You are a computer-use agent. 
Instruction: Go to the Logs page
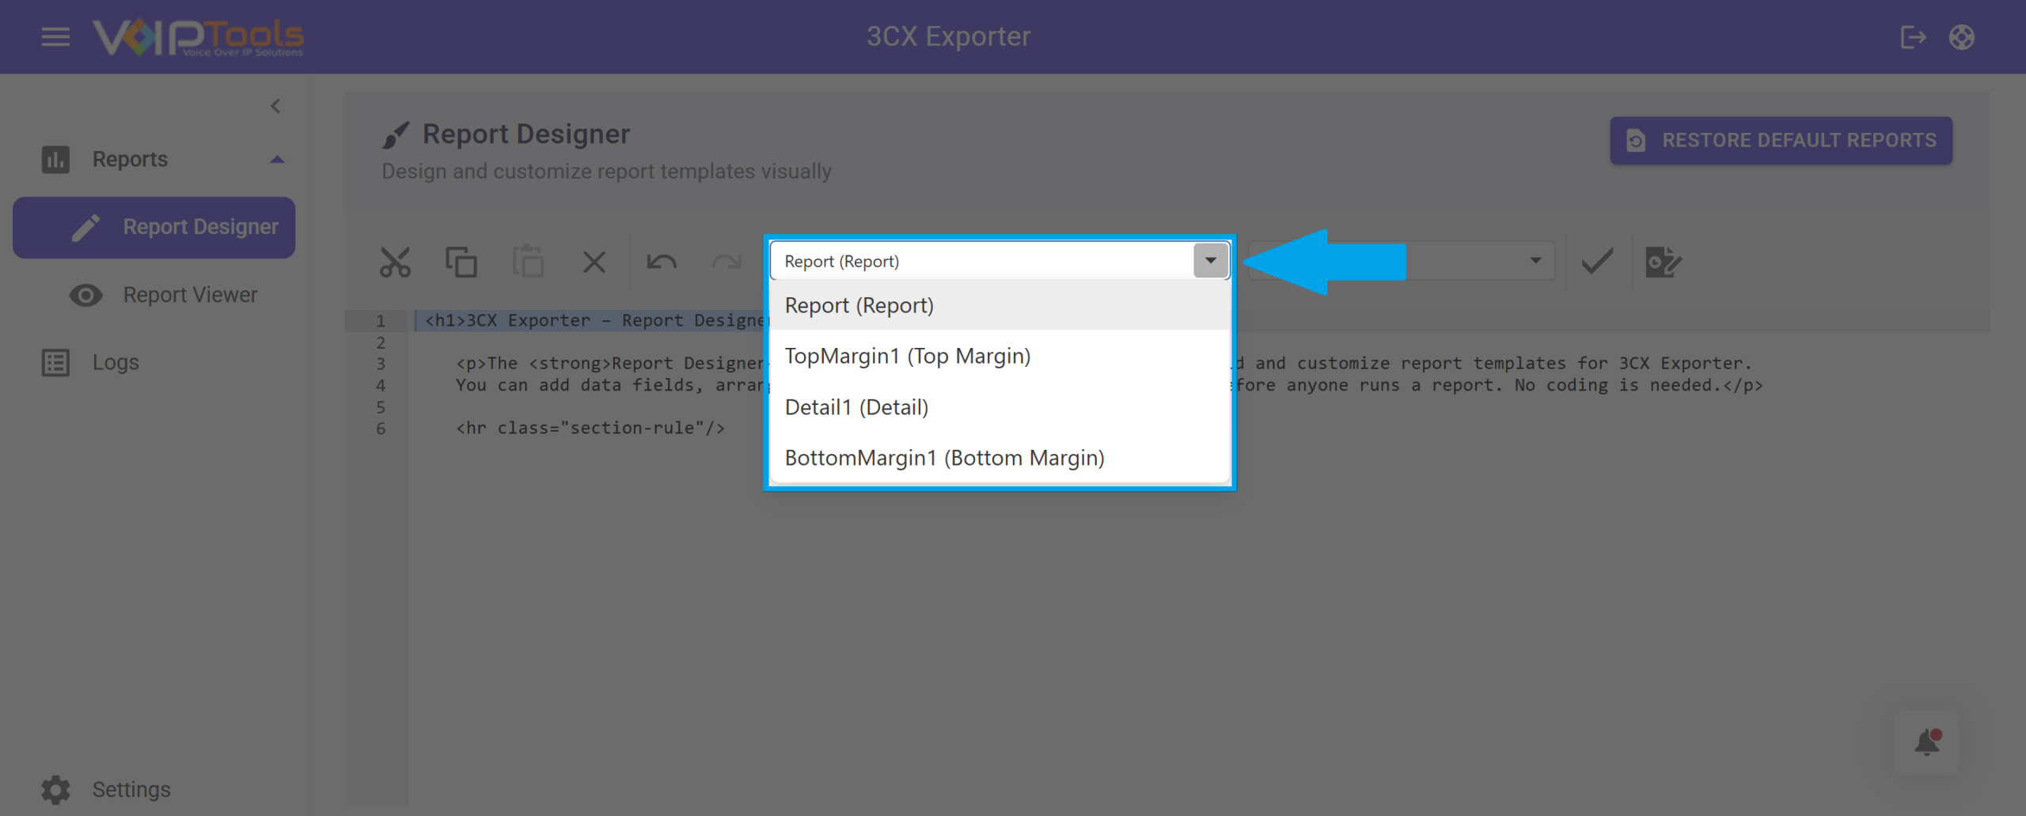point(116,362)
